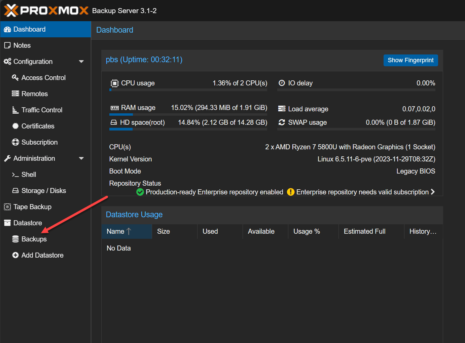Click the Subscription lifebuoy icon
The width and height of the screenshot is (465, 343).
point(15,142)
